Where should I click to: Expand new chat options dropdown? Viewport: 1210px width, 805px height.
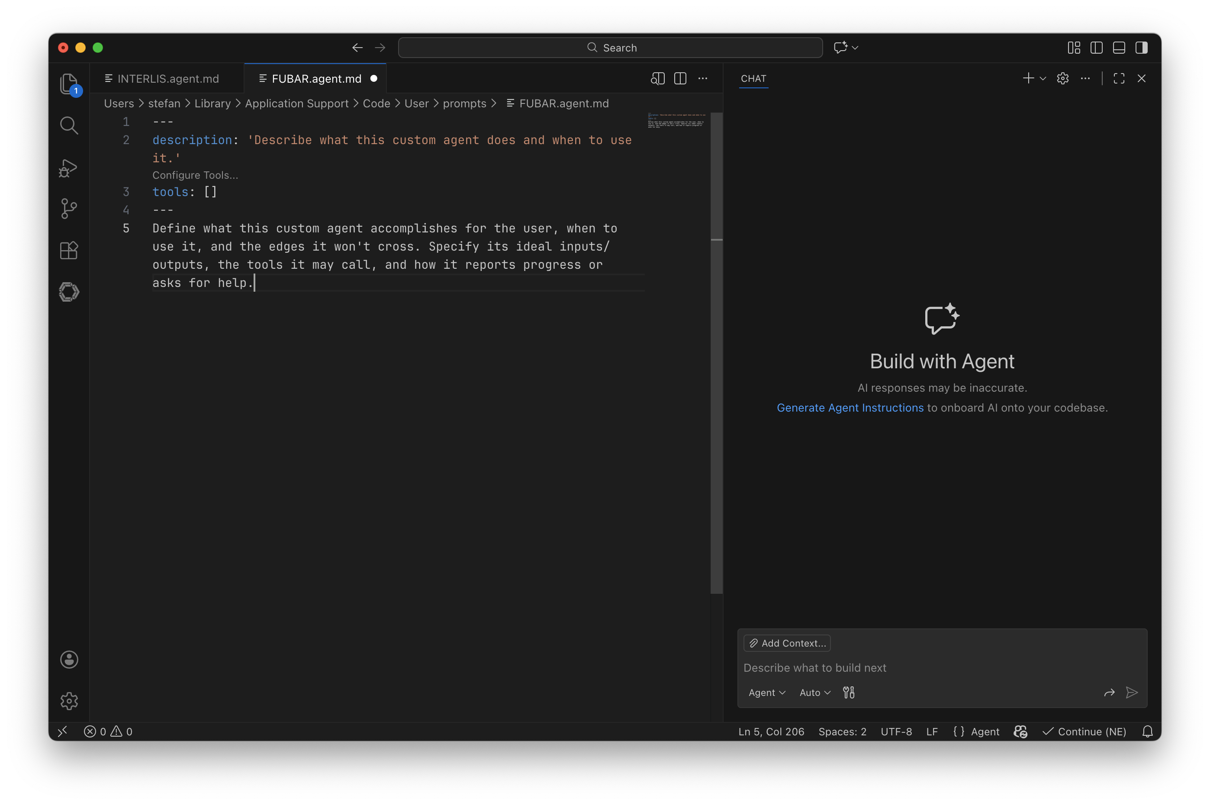[x=1043, y=78]
